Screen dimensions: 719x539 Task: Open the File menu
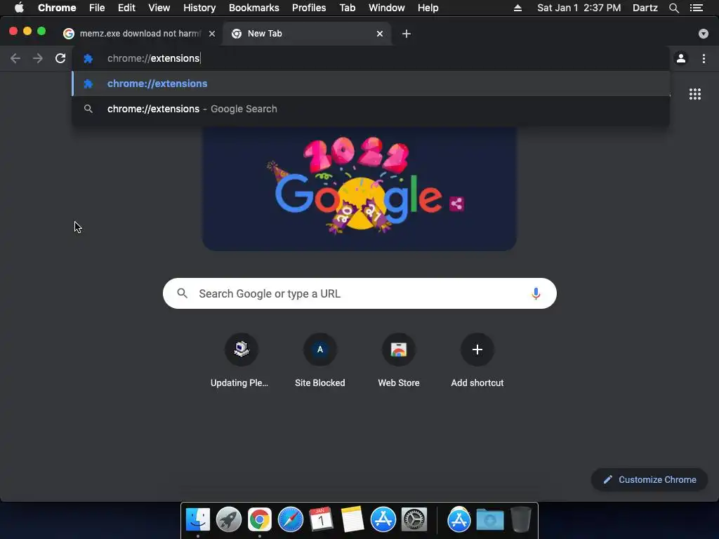point(97,8)
